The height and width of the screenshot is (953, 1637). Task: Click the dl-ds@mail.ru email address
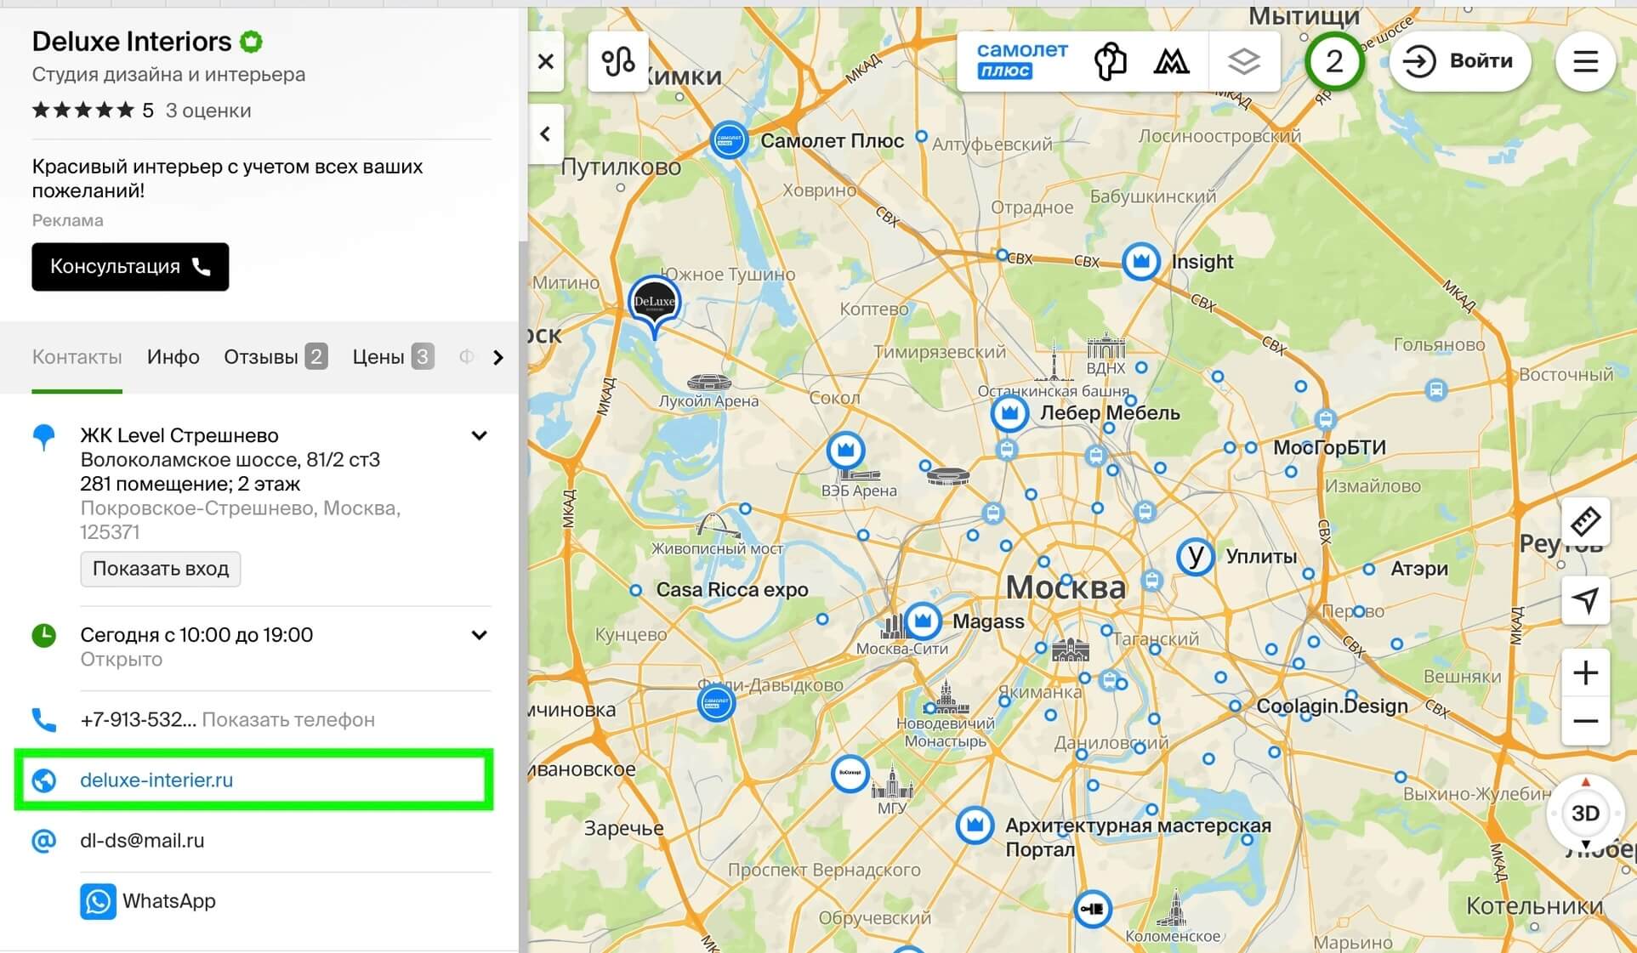coord(142,840)
